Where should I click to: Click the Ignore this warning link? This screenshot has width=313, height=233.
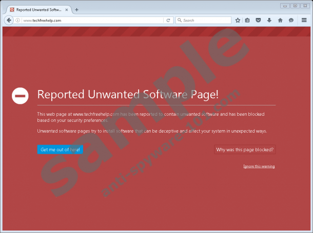[259, 166]
